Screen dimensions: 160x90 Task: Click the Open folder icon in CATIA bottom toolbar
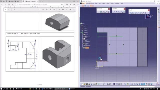click(x=84, y=84)
